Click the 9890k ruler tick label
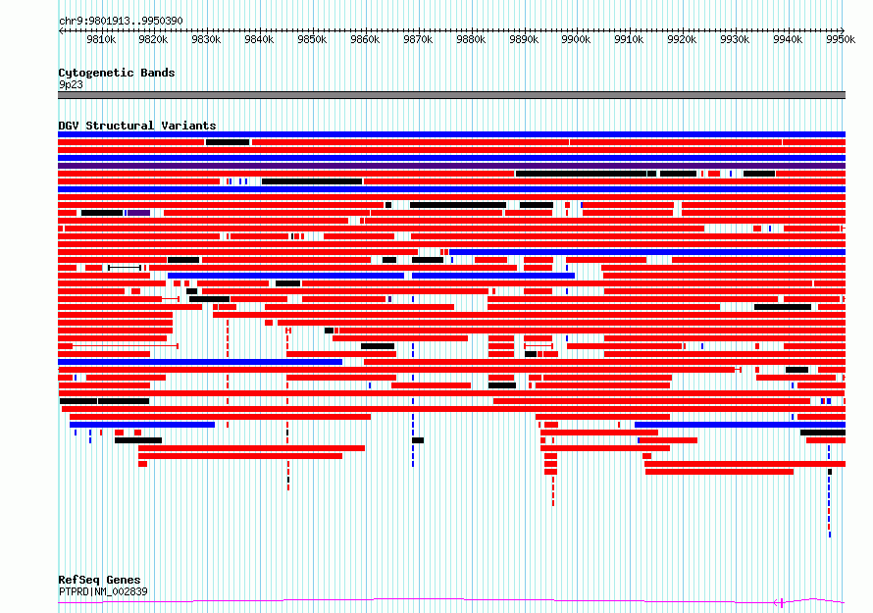The width and height of the screenshot is (873, 613). [524, 39]
